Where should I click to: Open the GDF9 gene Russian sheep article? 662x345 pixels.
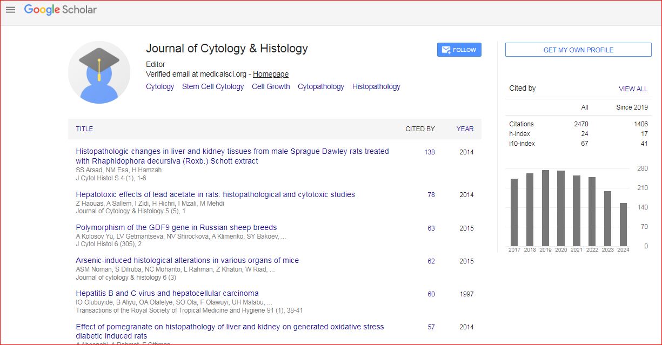point(176,227)
